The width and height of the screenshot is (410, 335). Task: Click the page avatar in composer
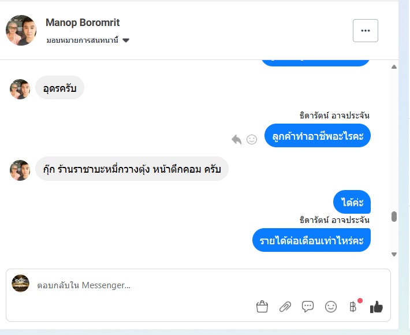tap(21, 283)
